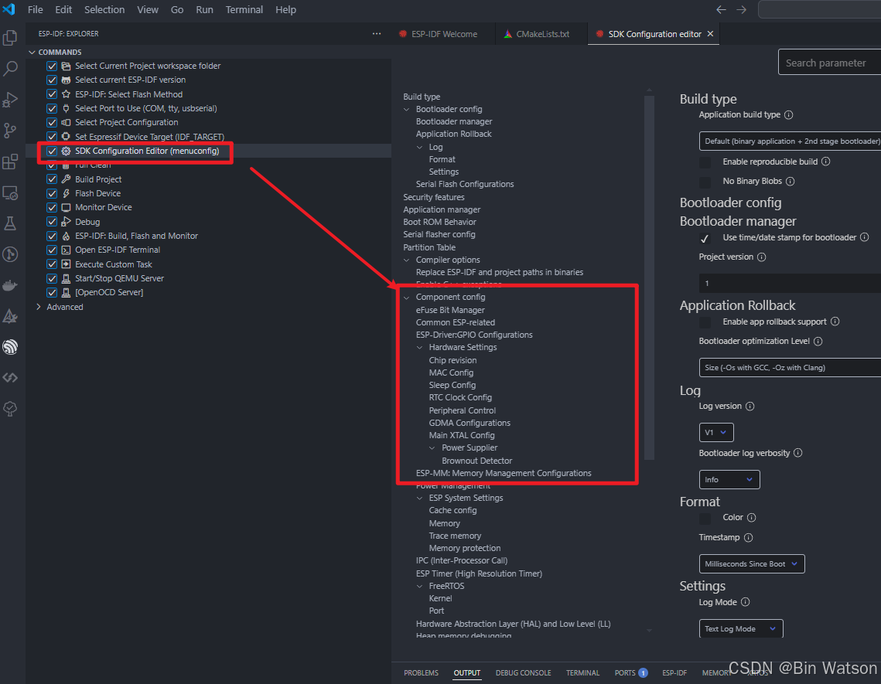881x684 pixels.
Task: Toggle the Format Color checkbox
Action: click(x=705, y=518)
